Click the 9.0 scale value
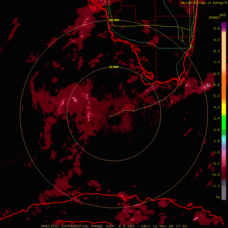Screen dimensions: 228x228 click(x=217, y=40)
